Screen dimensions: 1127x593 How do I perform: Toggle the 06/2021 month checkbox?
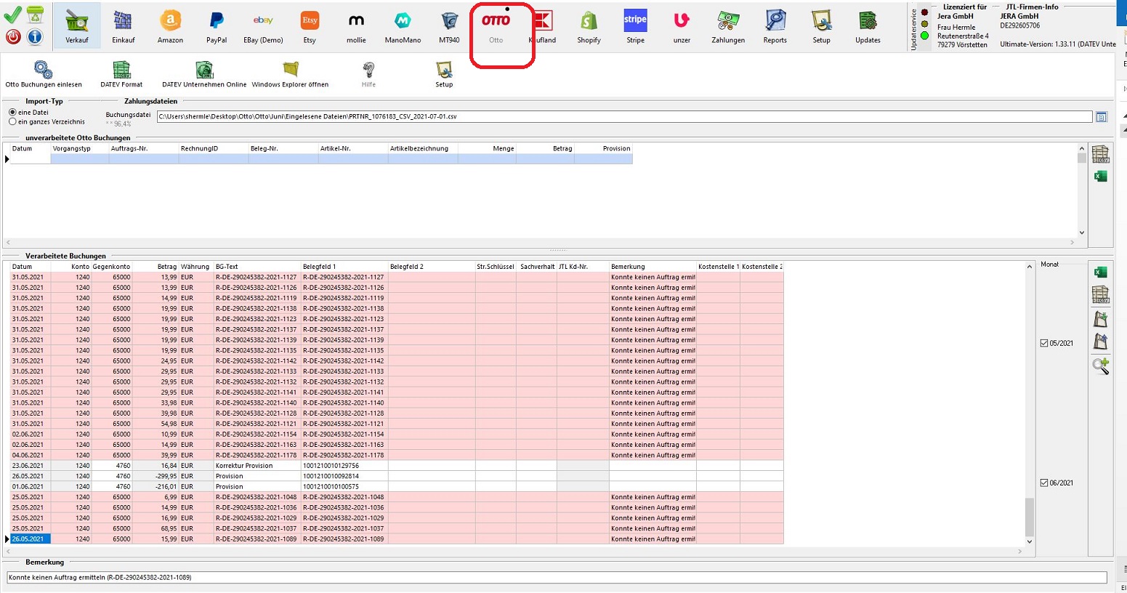tap(1044, 483)
